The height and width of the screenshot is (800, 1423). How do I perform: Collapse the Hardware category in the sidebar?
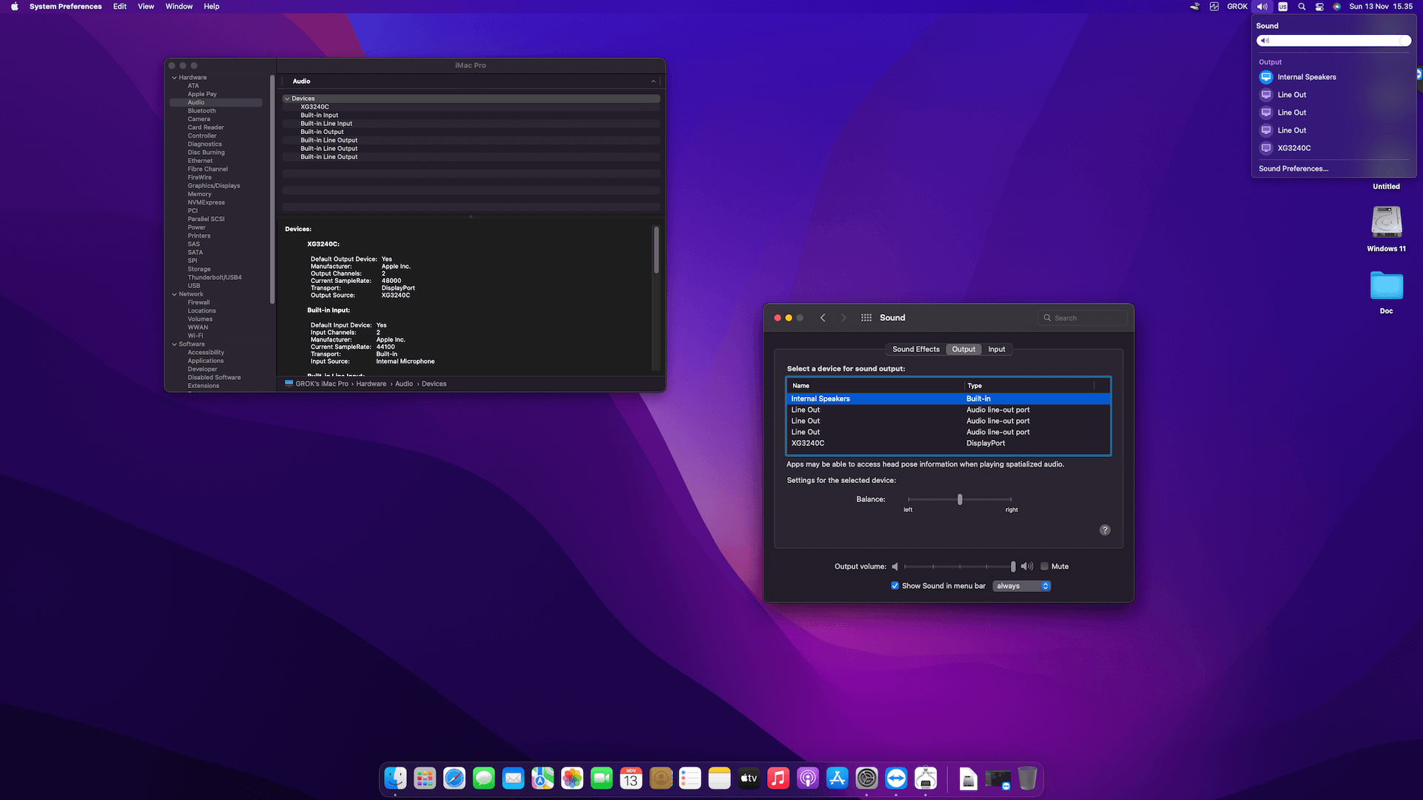coord(174,77)
